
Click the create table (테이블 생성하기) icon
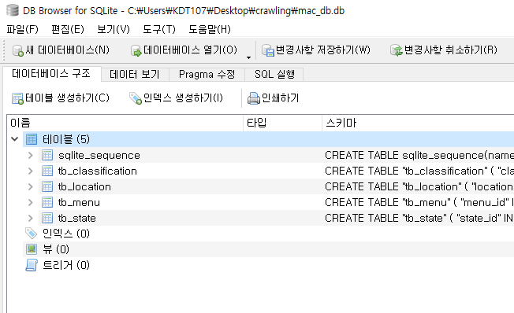[x=17, y=98]
